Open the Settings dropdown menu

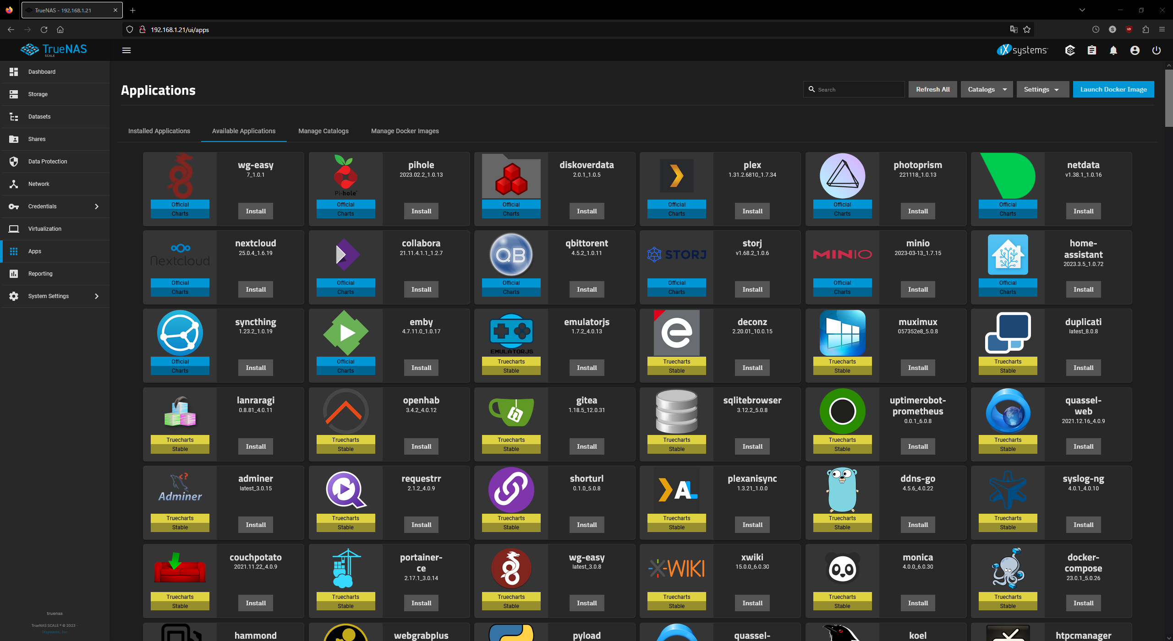coord(1042,89)
